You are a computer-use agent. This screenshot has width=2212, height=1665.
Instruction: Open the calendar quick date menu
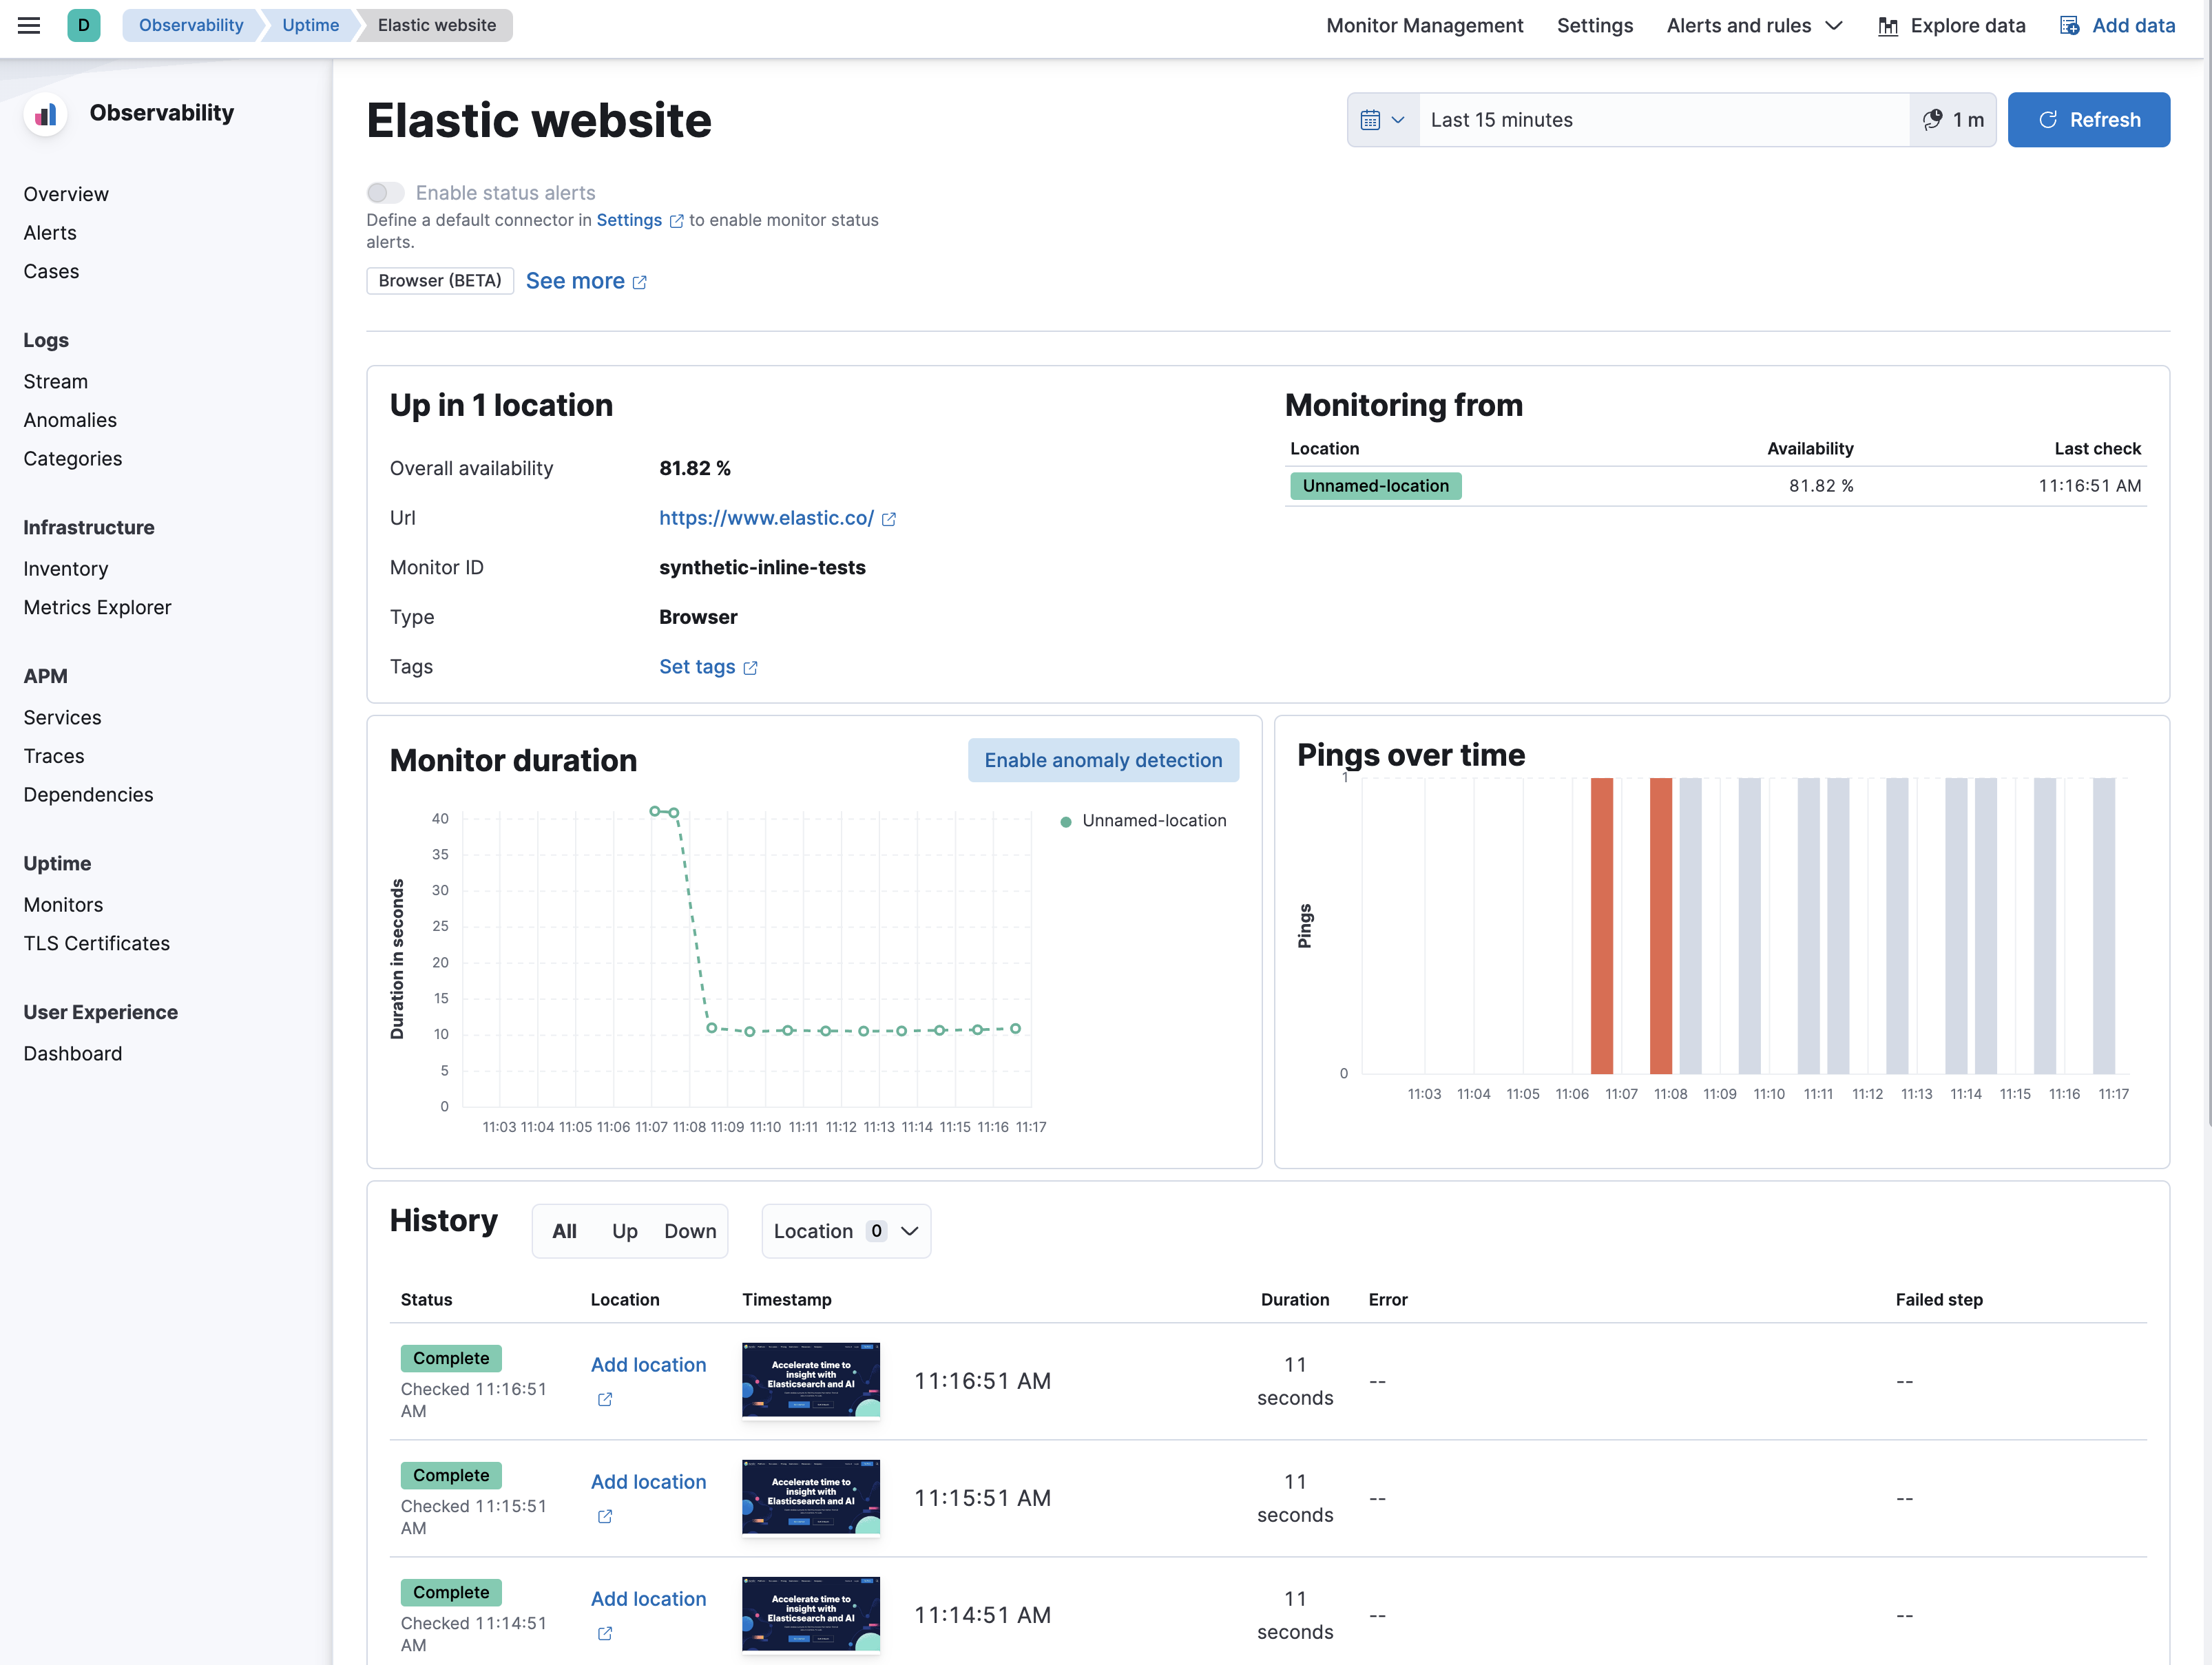1383,120
